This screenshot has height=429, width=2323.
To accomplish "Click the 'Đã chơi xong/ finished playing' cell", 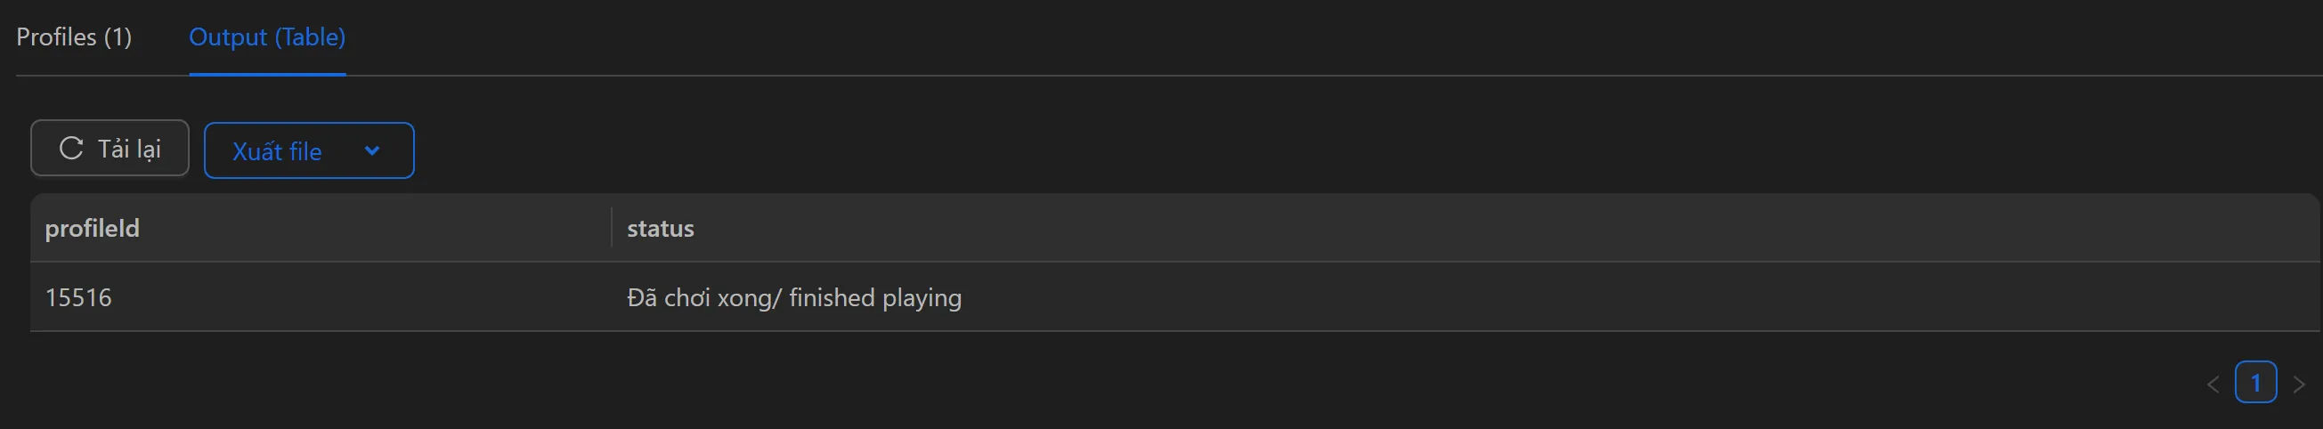I will tap(793, 297).
